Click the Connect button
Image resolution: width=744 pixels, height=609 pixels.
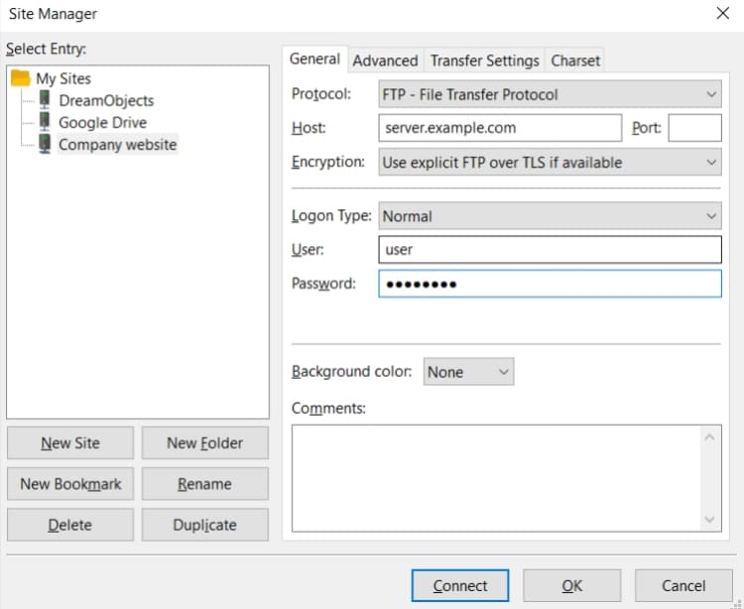pos(460,586)
